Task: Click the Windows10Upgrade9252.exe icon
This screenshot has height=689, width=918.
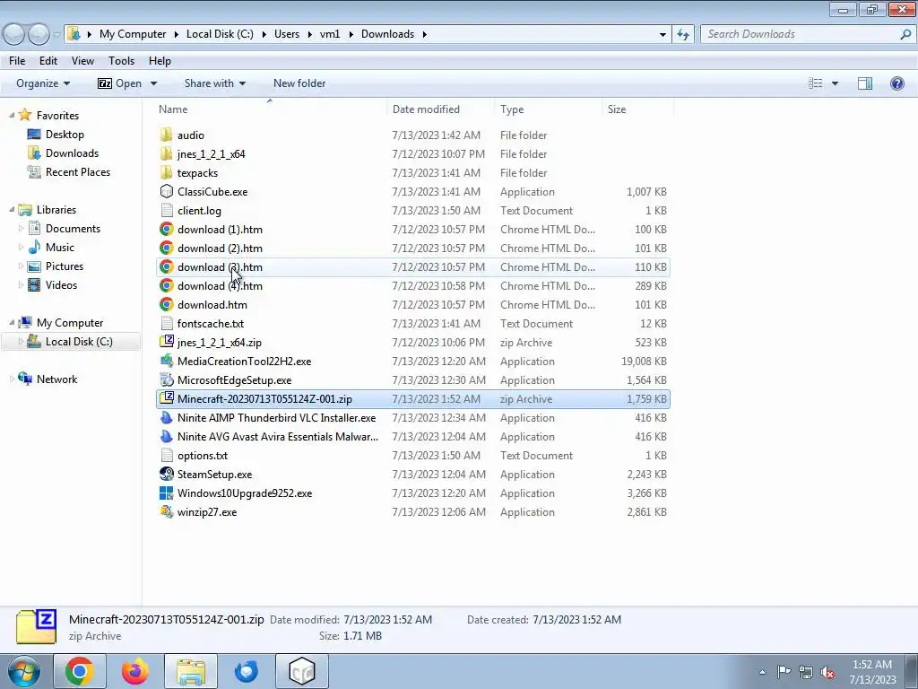Action: click(x=166, y=493)
